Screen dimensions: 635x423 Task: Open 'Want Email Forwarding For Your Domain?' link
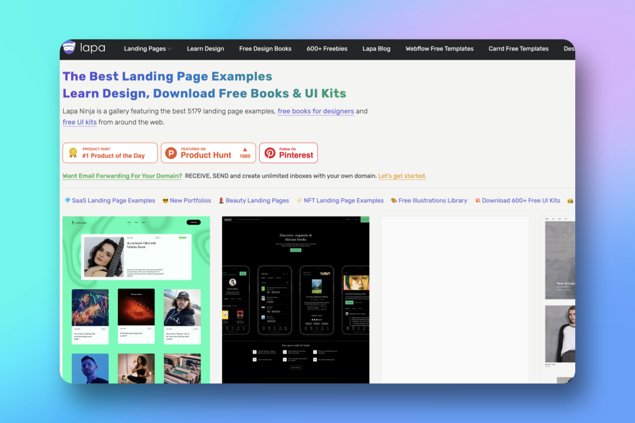[x=122, y=176]
